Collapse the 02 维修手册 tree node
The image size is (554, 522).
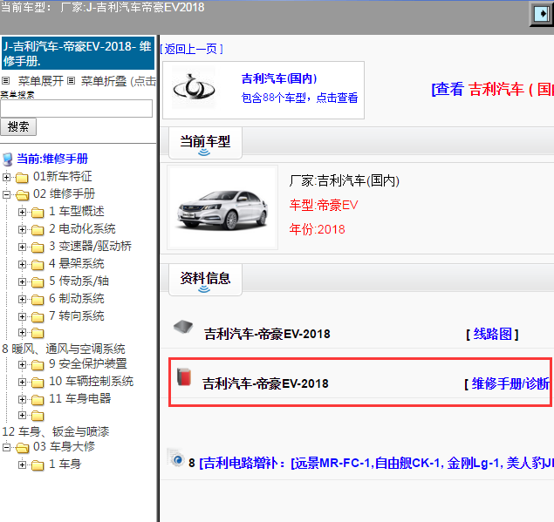click(x=6, y=194)
